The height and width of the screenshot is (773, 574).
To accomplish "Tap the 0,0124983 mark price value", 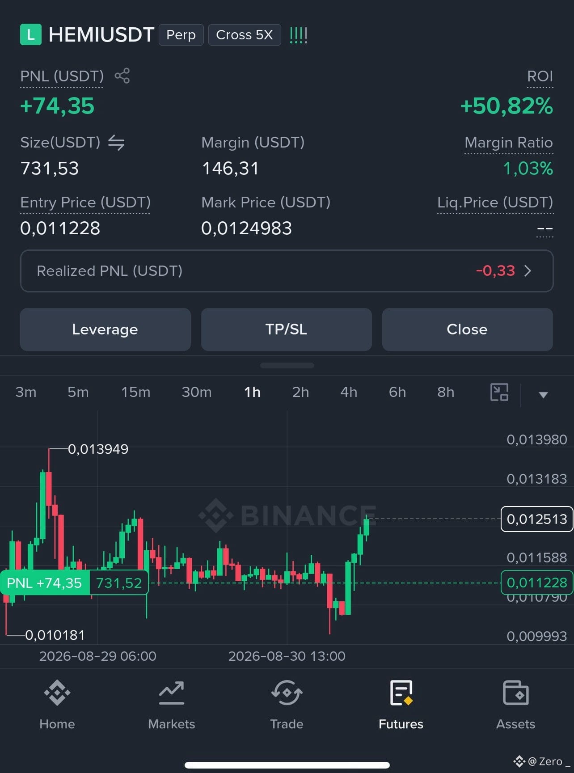I will pos(246,228).
